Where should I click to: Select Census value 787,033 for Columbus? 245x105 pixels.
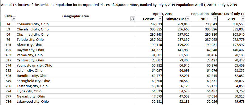pos(149,24)
